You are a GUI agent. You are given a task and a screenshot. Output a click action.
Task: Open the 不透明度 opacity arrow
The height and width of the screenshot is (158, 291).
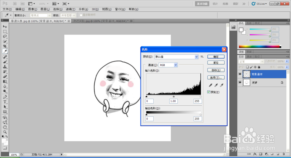click(287, 61)
